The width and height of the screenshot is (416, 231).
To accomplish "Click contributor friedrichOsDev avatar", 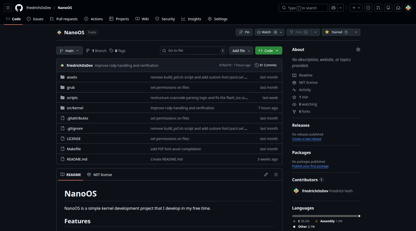I will (296, 191).
